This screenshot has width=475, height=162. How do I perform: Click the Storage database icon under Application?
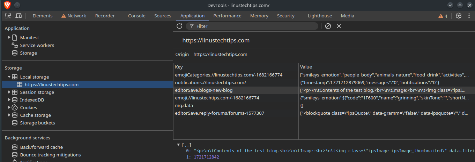point(15,53)
